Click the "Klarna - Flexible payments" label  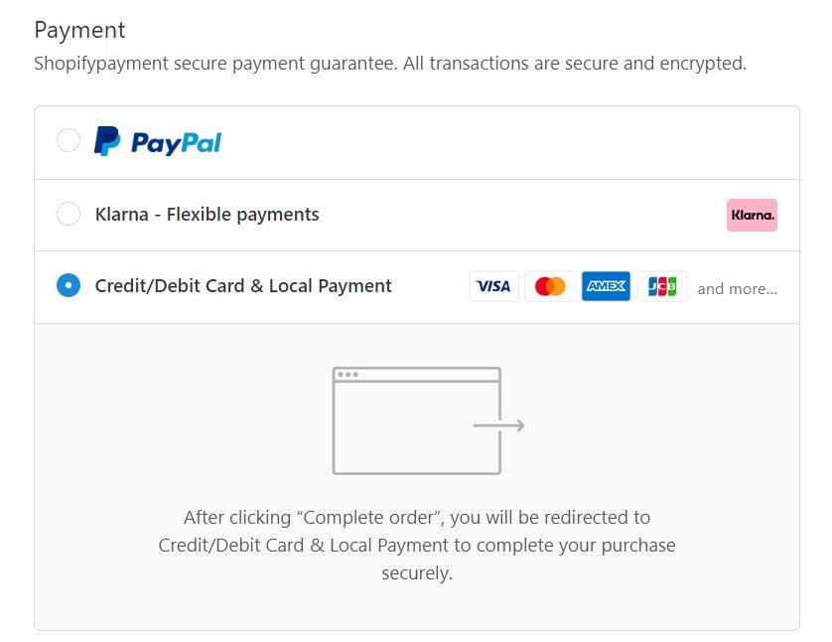pos(207,214)
